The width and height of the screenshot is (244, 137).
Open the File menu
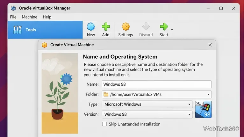tap(13, 17)
